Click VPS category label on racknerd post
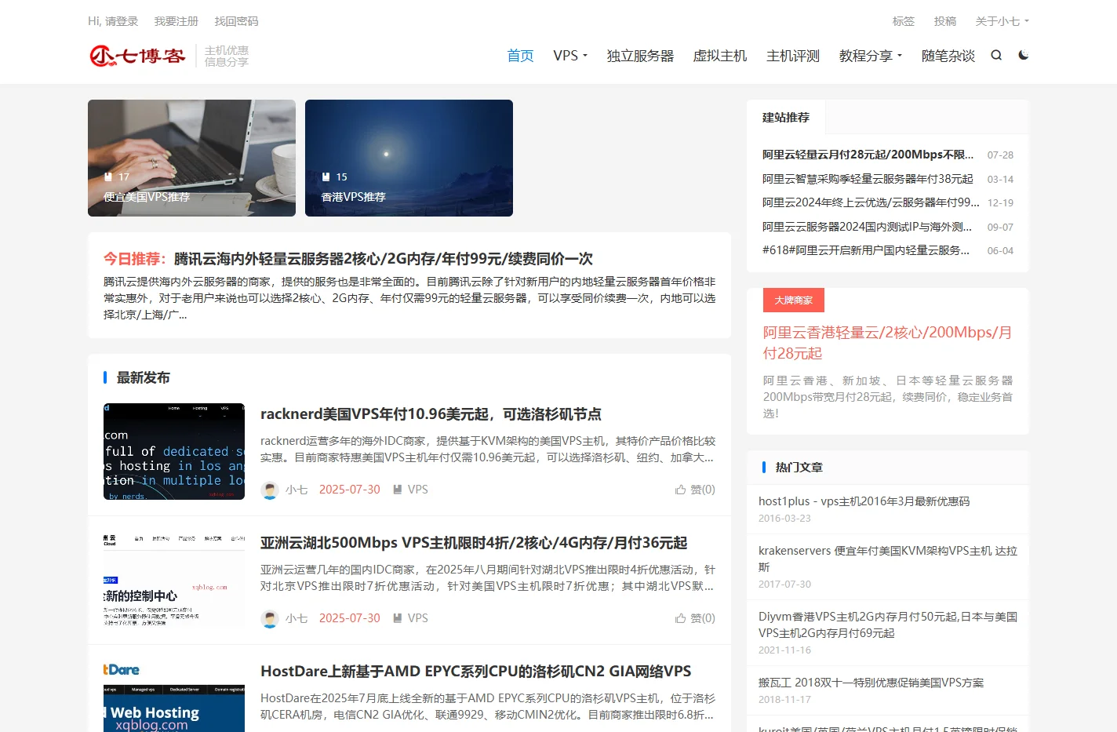The height and width of the screenshot is (732, 1117). click(x=418, y=490)
